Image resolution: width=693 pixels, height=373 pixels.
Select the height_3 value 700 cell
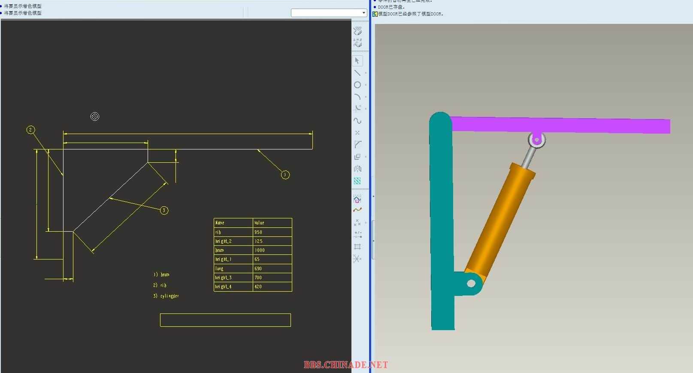click(x=272, y=278)
